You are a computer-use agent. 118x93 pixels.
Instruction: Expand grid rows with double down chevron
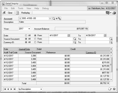pyautogui.click(x=111, y=52)
